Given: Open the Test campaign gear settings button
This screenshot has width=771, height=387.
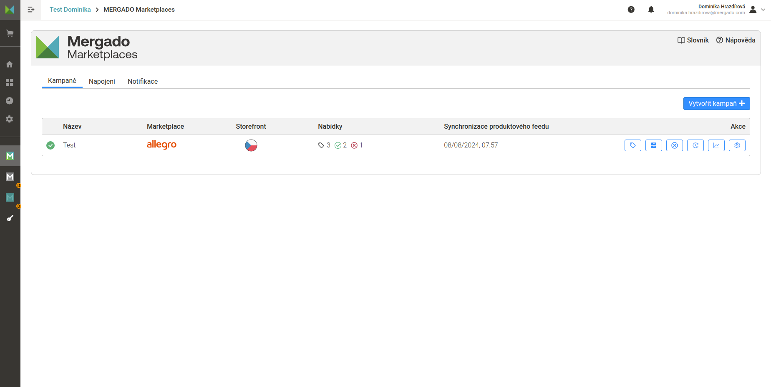Looking at the screenshot, I should pyautogui.click(x=737, y=145).
